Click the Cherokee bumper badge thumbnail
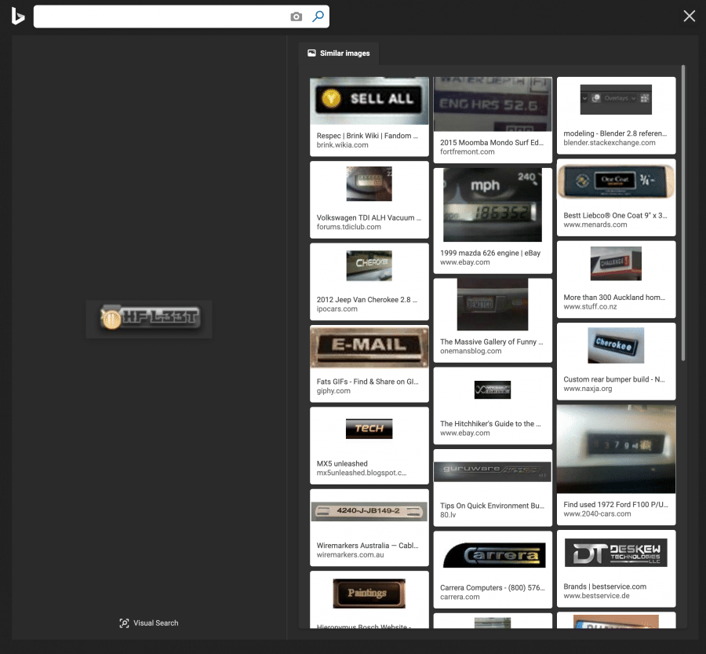This screenshot has width=706, height=654. (616, 345)
